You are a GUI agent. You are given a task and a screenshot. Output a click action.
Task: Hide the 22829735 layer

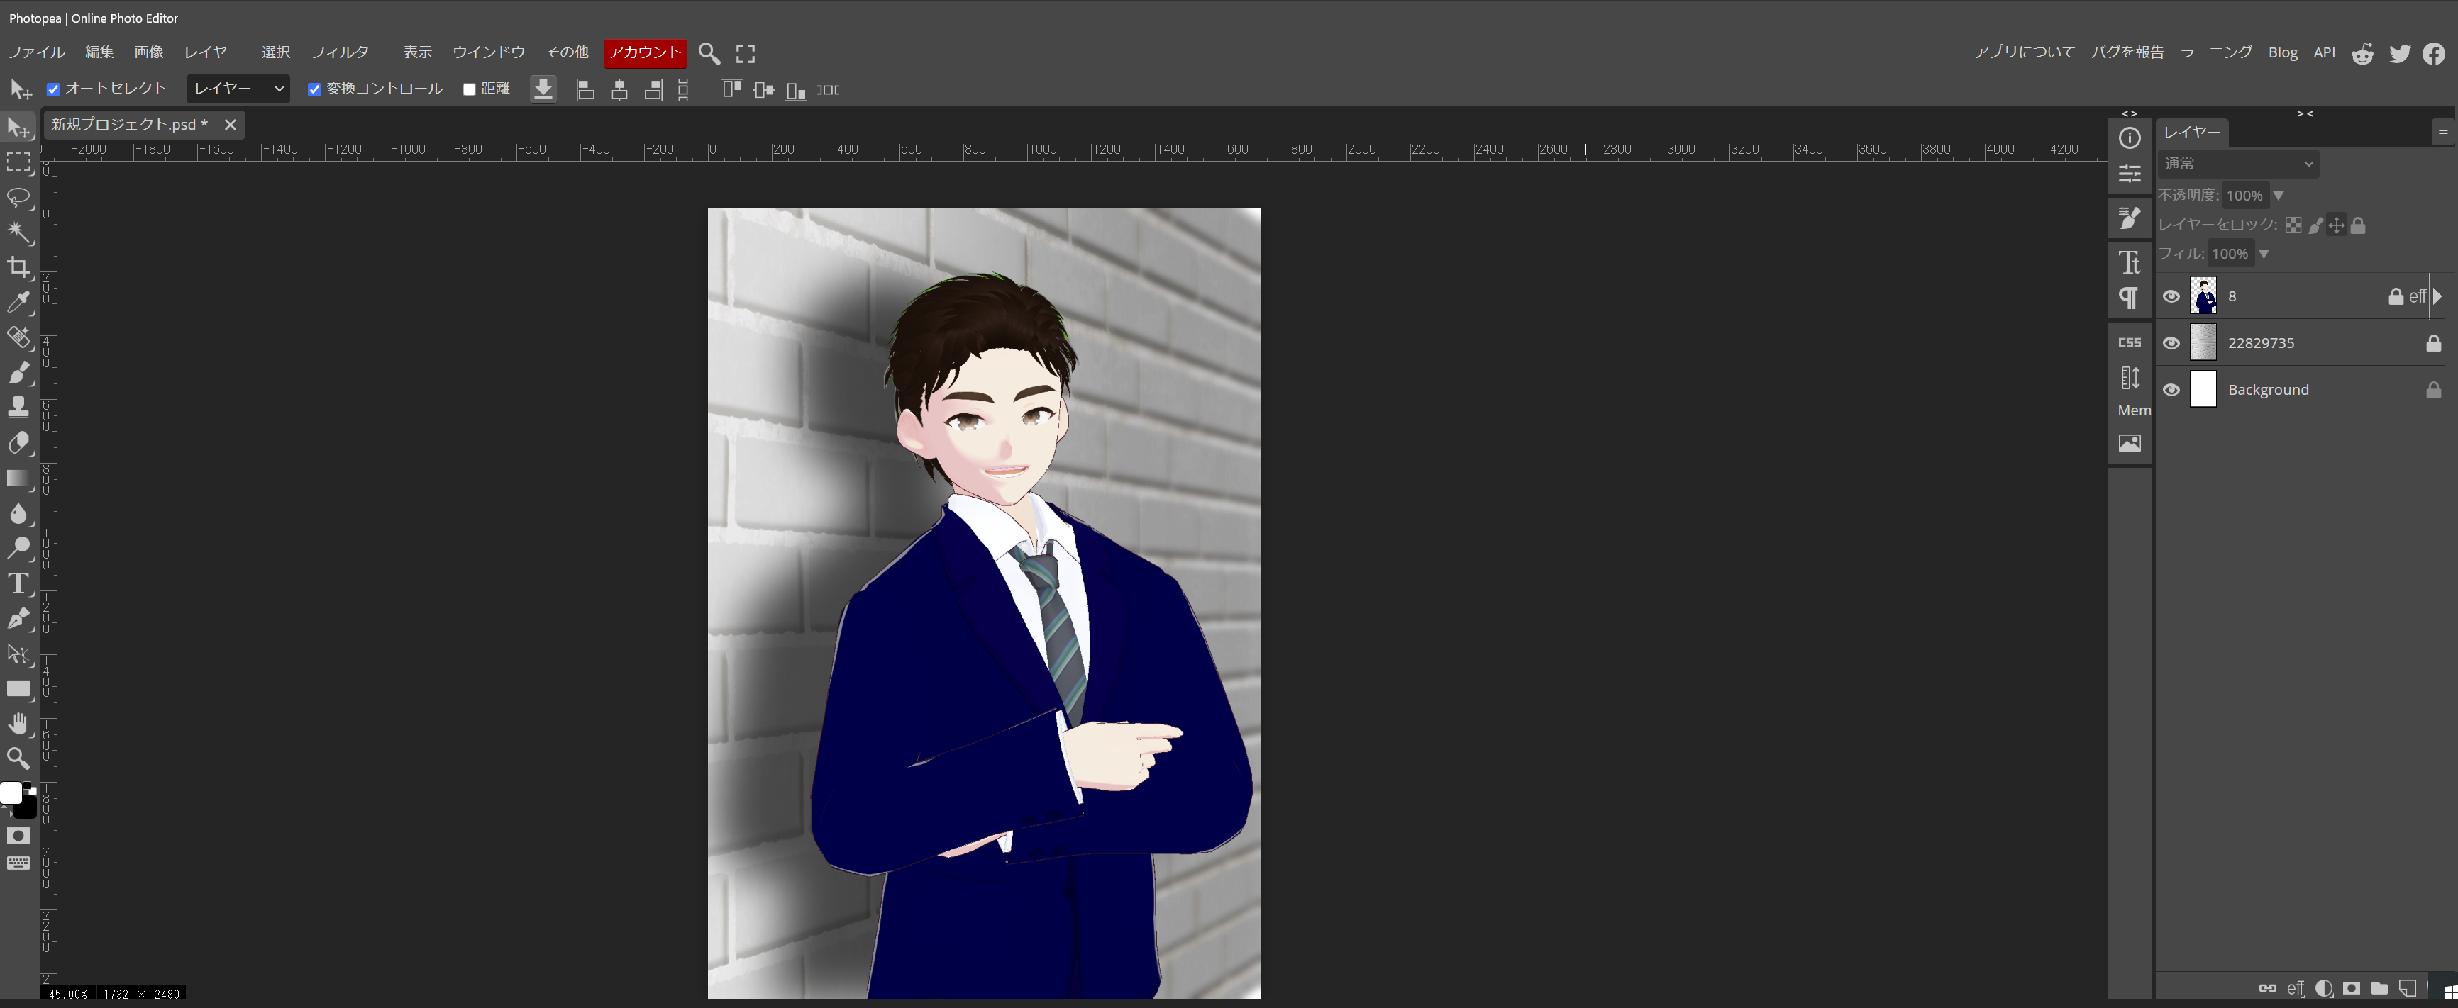2171,343
